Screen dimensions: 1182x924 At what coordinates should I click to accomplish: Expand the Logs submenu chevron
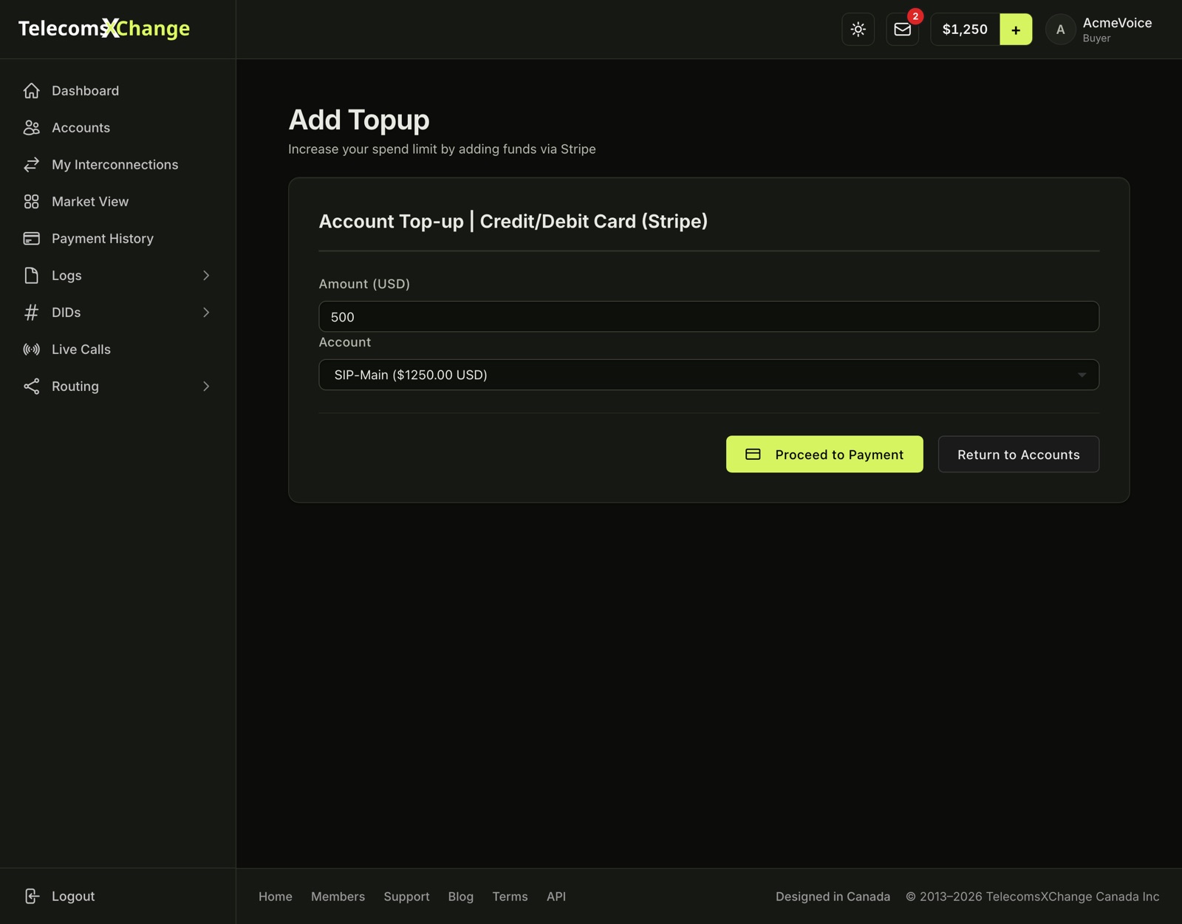tap(206, 276)
